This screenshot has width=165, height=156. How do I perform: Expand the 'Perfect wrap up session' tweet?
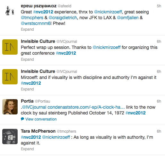pyautogui.click(x=27, y=59)
